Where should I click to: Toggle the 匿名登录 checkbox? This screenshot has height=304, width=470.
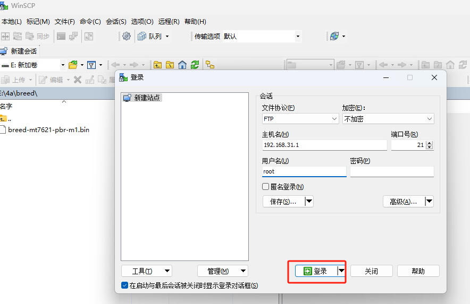coord(266,187)
